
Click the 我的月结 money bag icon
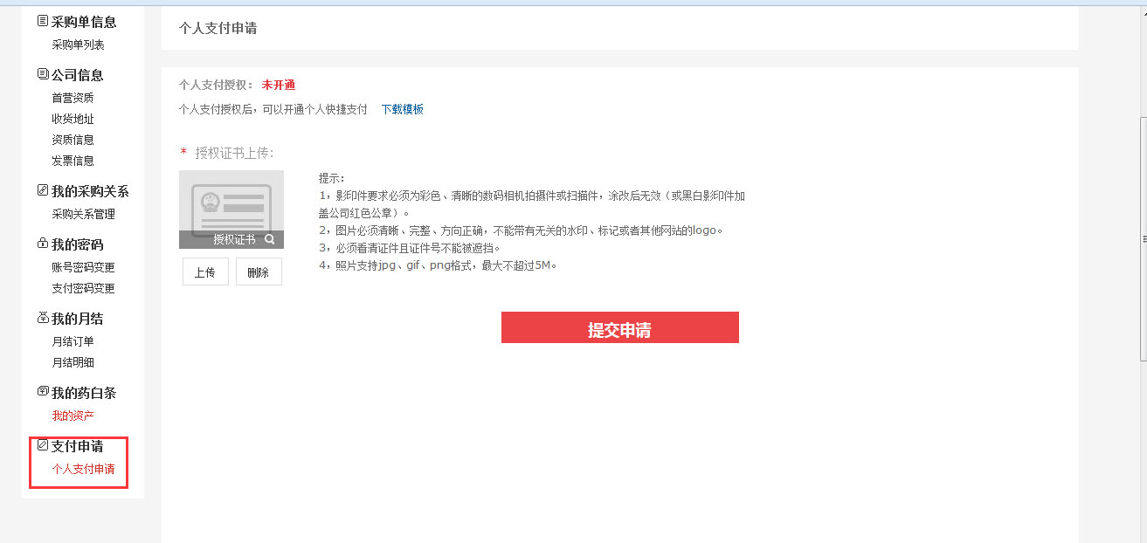(43, 318)
